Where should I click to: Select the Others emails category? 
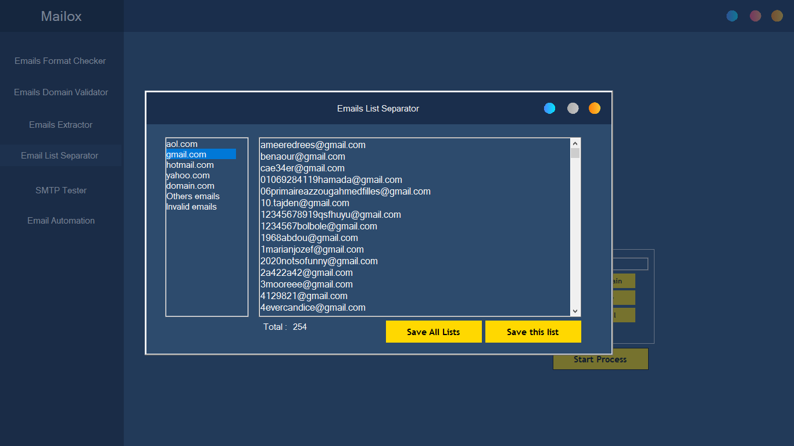[193, 196]
